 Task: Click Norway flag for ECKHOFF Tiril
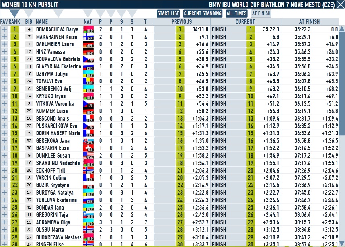[x=88, y=170]
